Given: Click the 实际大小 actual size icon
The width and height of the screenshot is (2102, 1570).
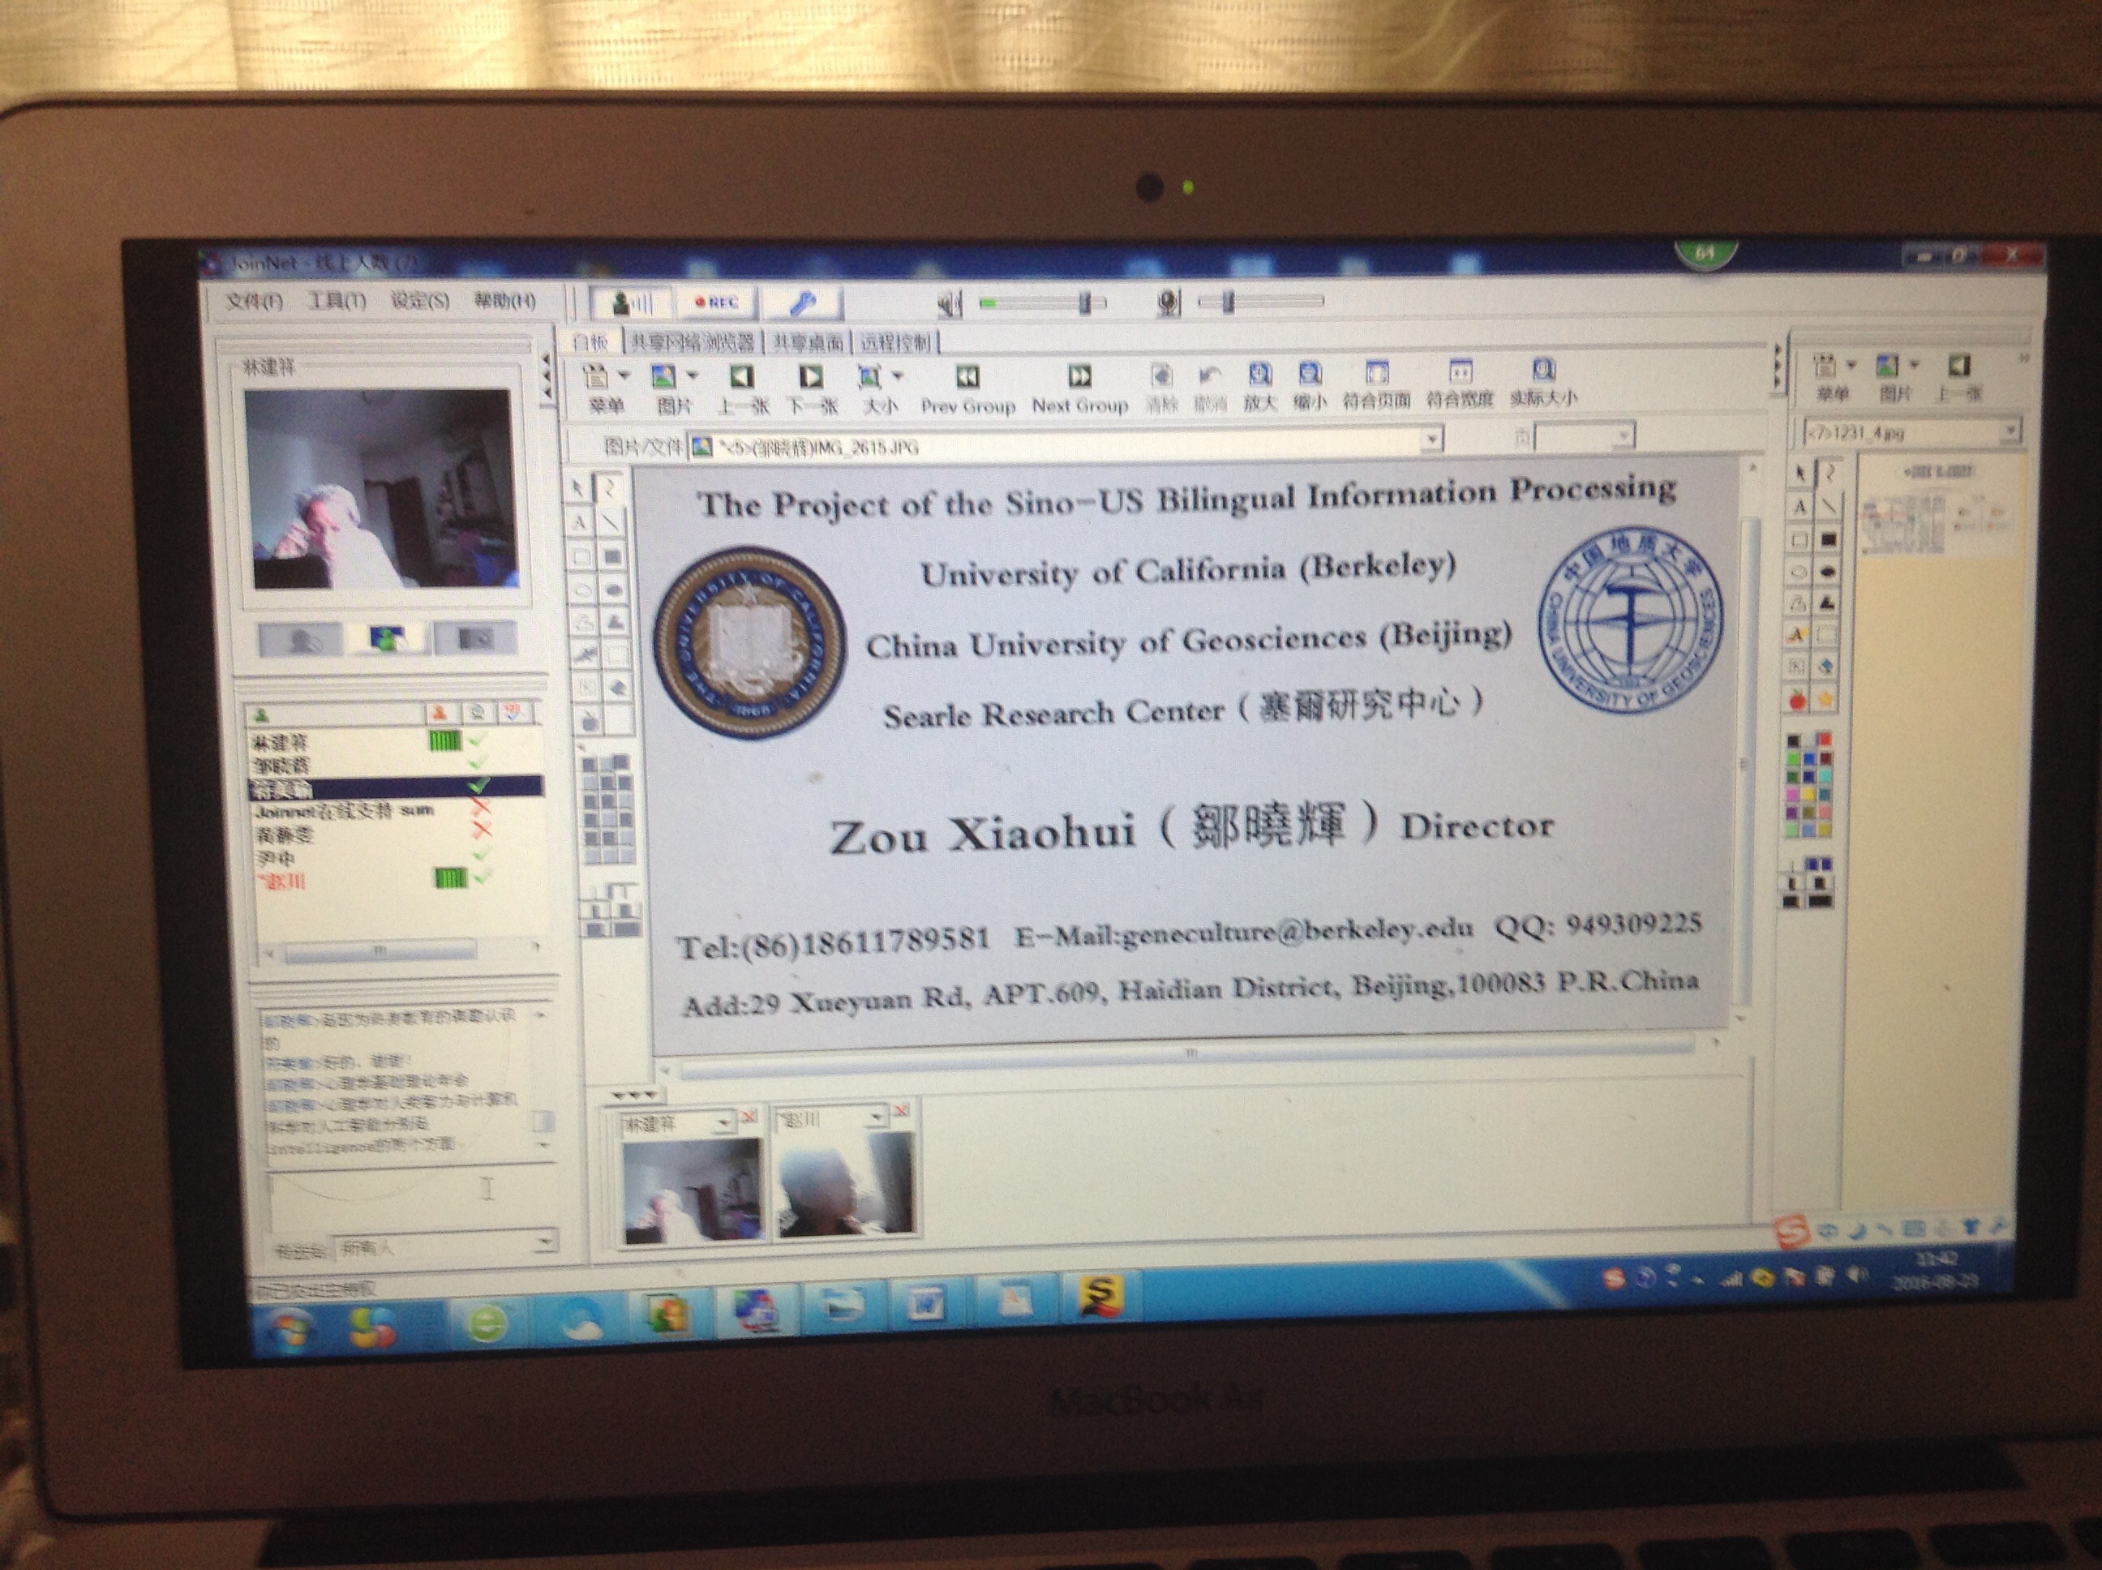Looking at the screenshot, I should pos(1544,369).
